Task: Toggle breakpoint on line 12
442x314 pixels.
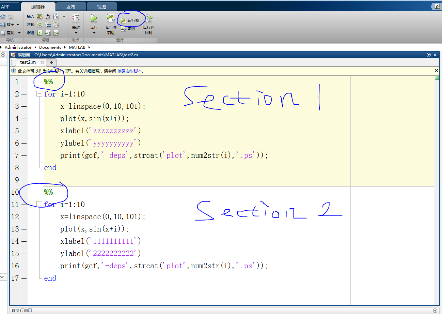Action: pyautogui.click(x=24, y=217)
